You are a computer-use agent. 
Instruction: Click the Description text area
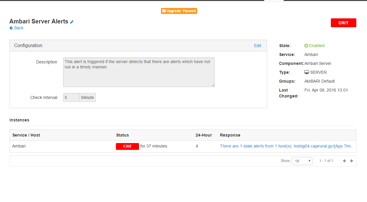tap(139, 72)
